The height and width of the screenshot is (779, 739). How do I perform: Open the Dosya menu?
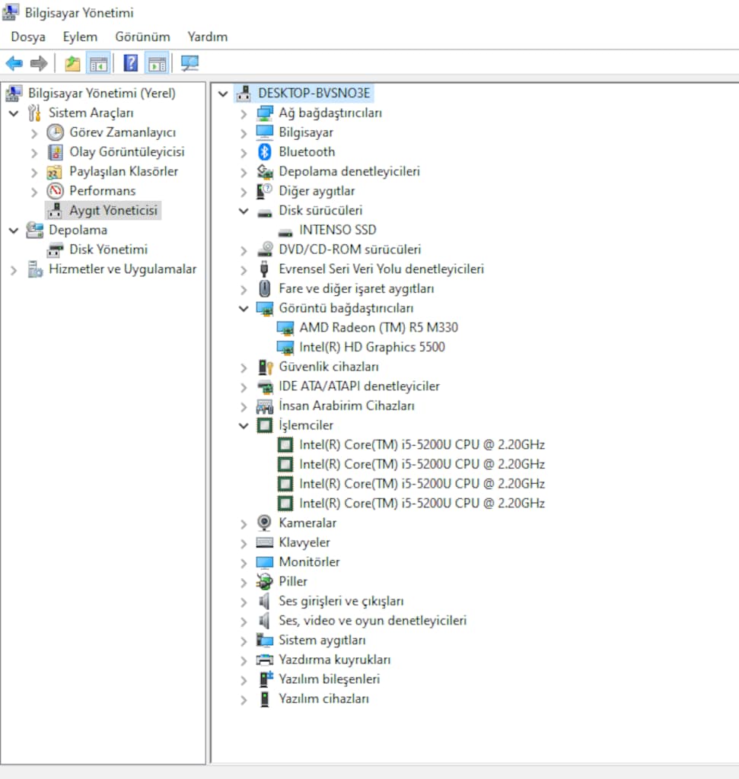(28, 37)
